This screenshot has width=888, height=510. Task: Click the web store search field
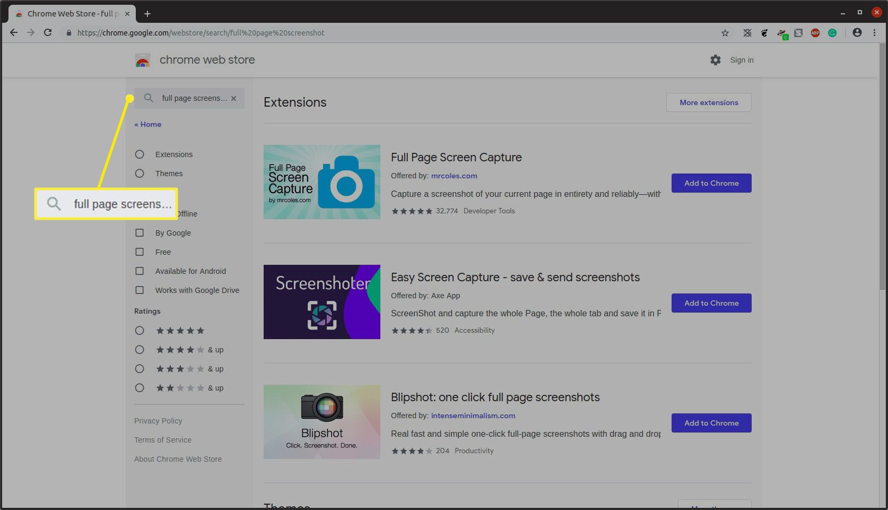coord(189,98)
